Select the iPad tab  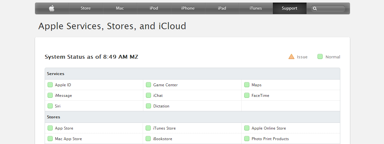[222, 8]
